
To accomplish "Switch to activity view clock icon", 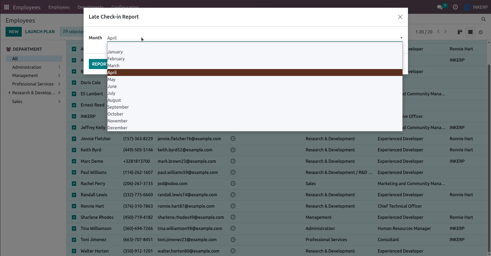I will (x=480, y=32).
